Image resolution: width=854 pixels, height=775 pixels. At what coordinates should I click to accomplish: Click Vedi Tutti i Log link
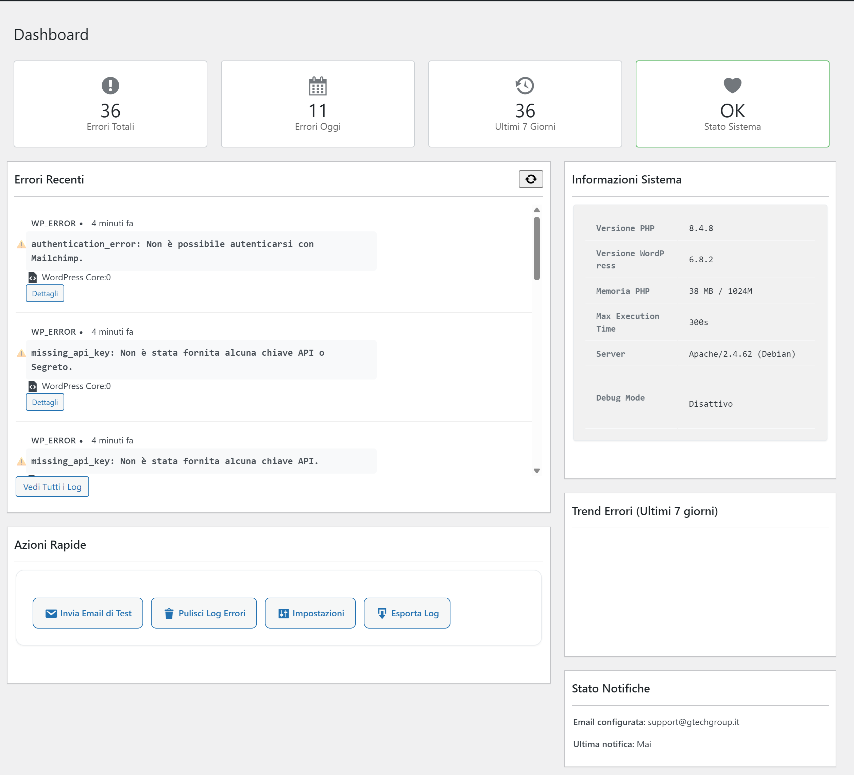pos(52,487)
